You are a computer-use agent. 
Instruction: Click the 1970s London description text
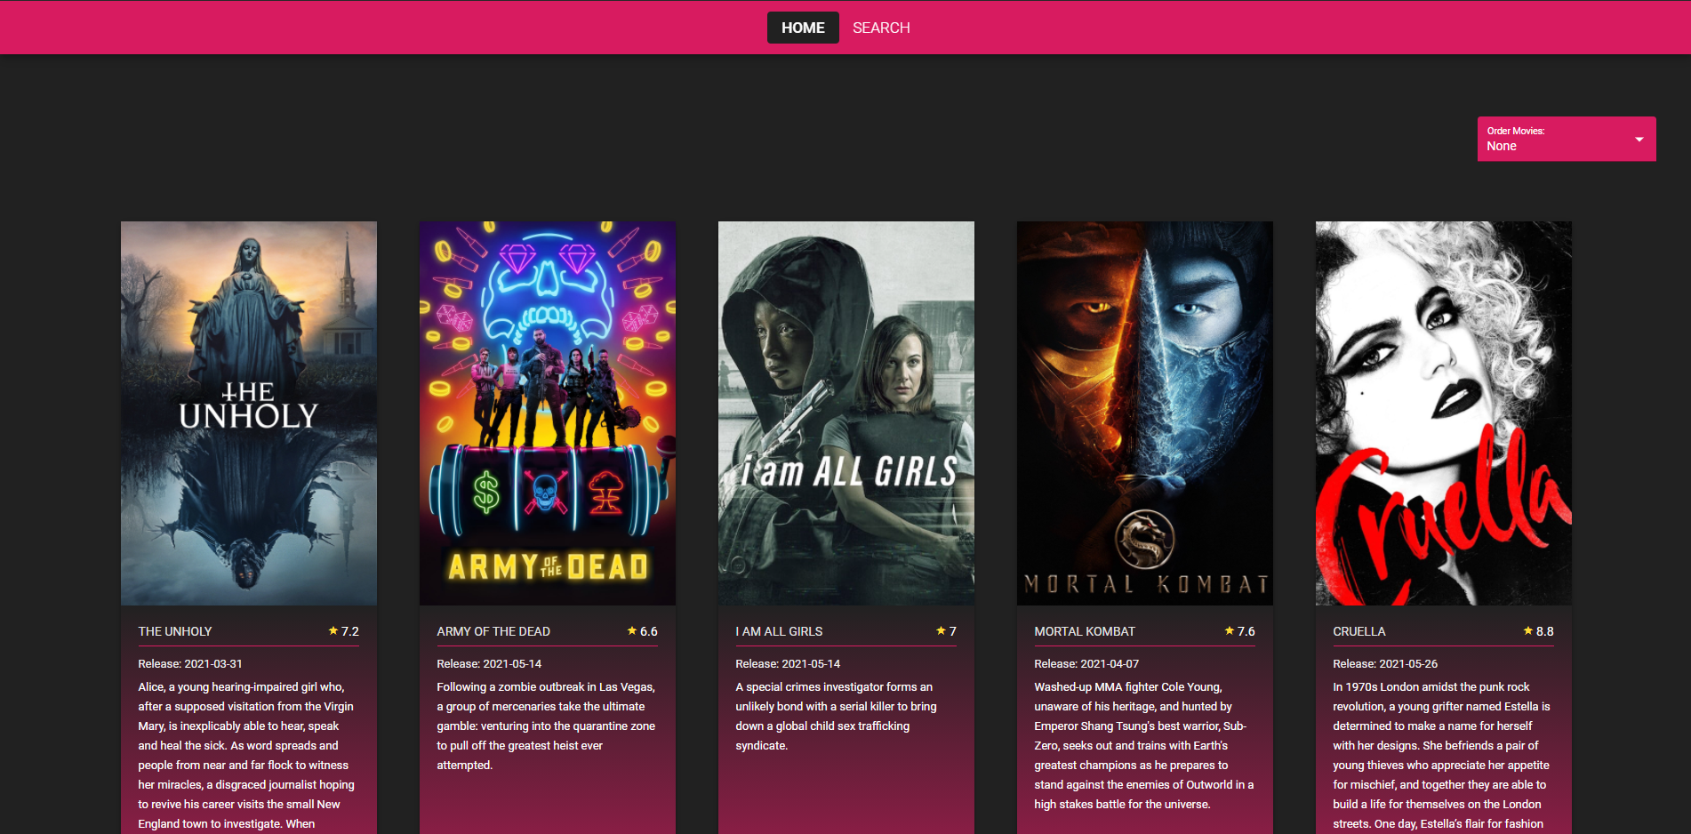coord(1442,755)
